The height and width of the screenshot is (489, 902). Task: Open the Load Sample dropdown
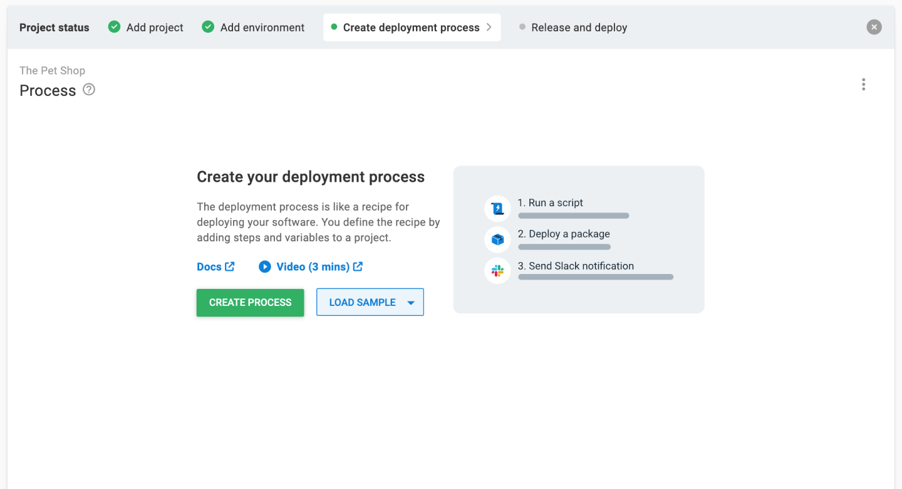pyautogui.click(x=370, y=302)
